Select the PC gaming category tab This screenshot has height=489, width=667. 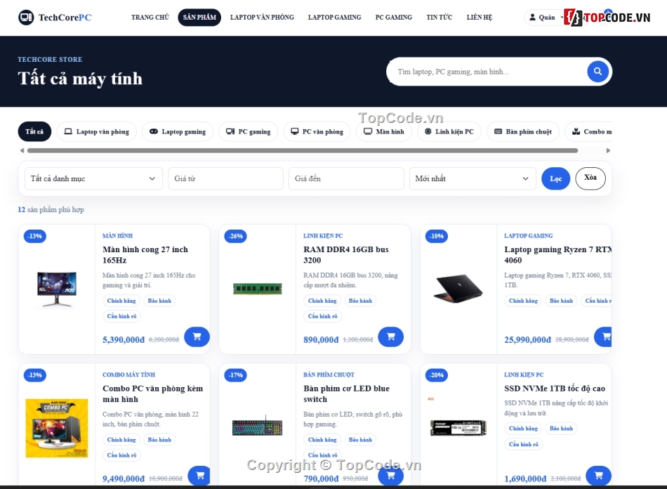tap(248, 131)
